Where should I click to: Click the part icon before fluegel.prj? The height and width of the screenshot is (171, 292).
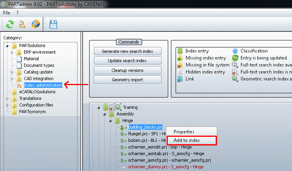click(x=123, y=134)
